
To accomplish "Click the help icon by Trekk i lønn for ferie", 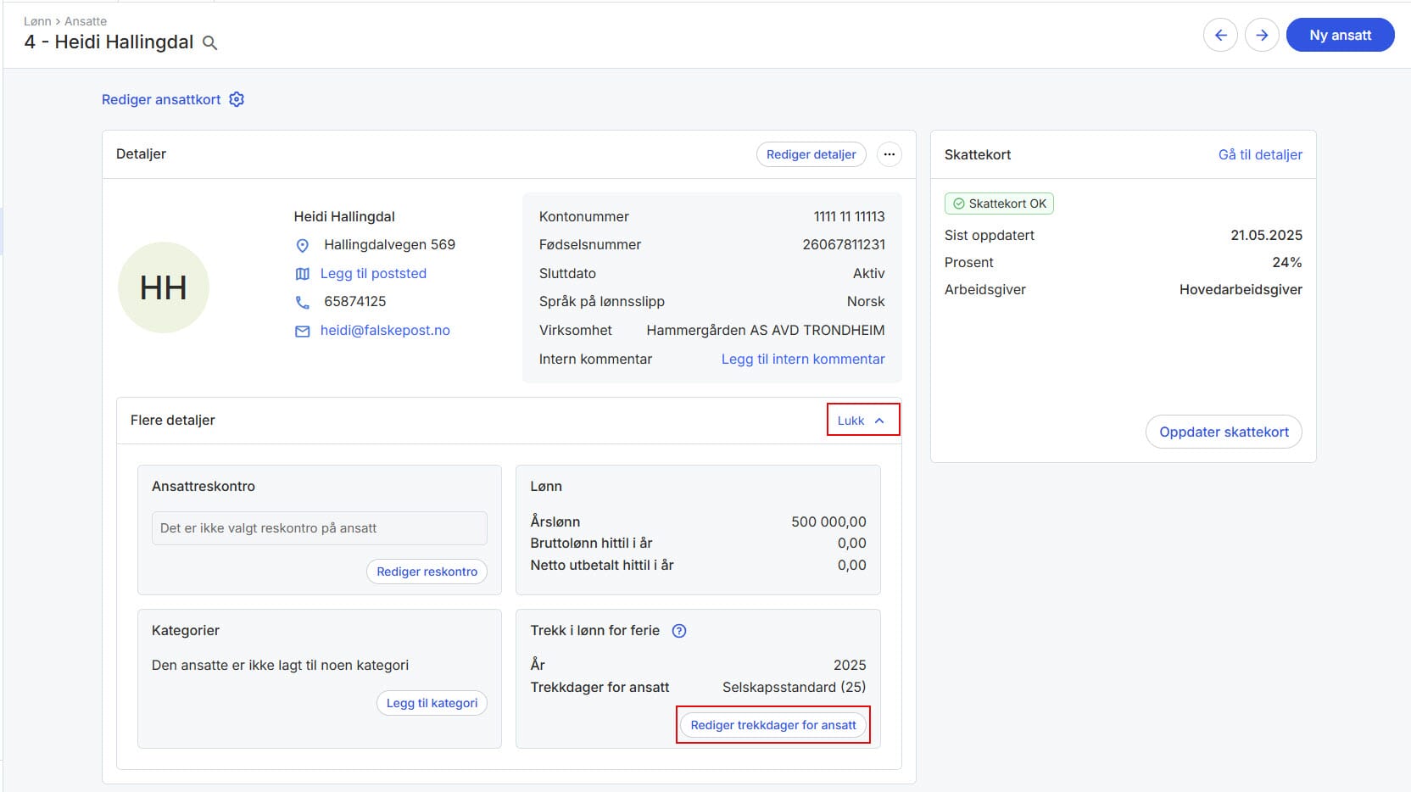I will [x=679, y=631].
